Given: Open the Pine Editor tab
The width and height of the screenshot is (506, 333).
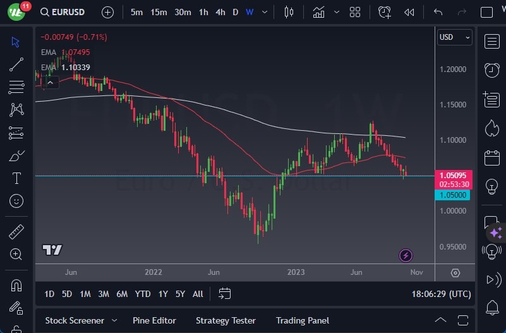Looking at the screenshot, I should [x=154, y=320].
